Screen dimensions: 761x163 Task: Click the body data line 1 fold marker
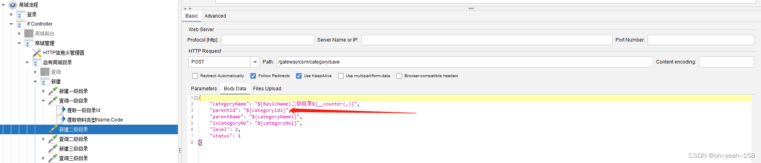pyautogui.click(x=196, y=98)
